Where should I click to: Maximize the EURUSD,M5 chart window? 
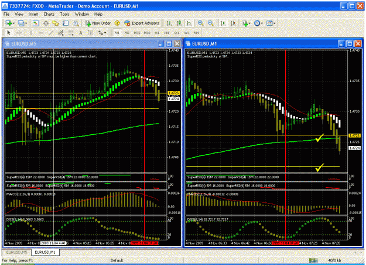[169, 44]
